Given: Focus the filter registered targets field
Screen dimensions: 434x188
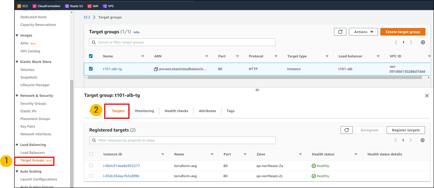Looking at the screenshot, I should click(x=182, y=140).
